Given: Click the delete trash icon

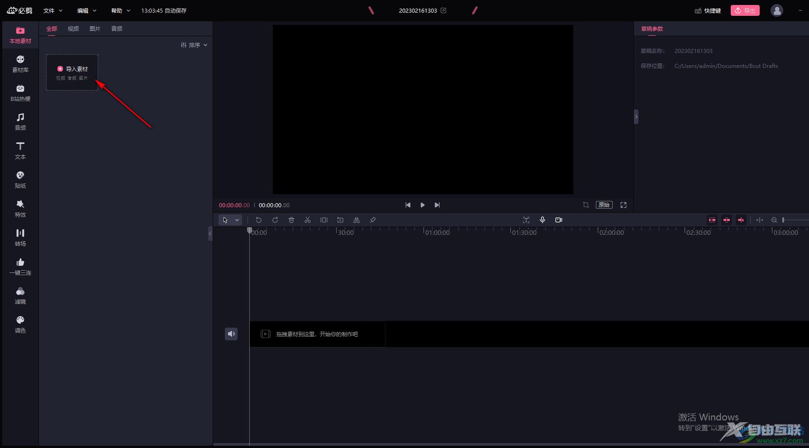Looking at the screenshot, I should coord(291,220).
